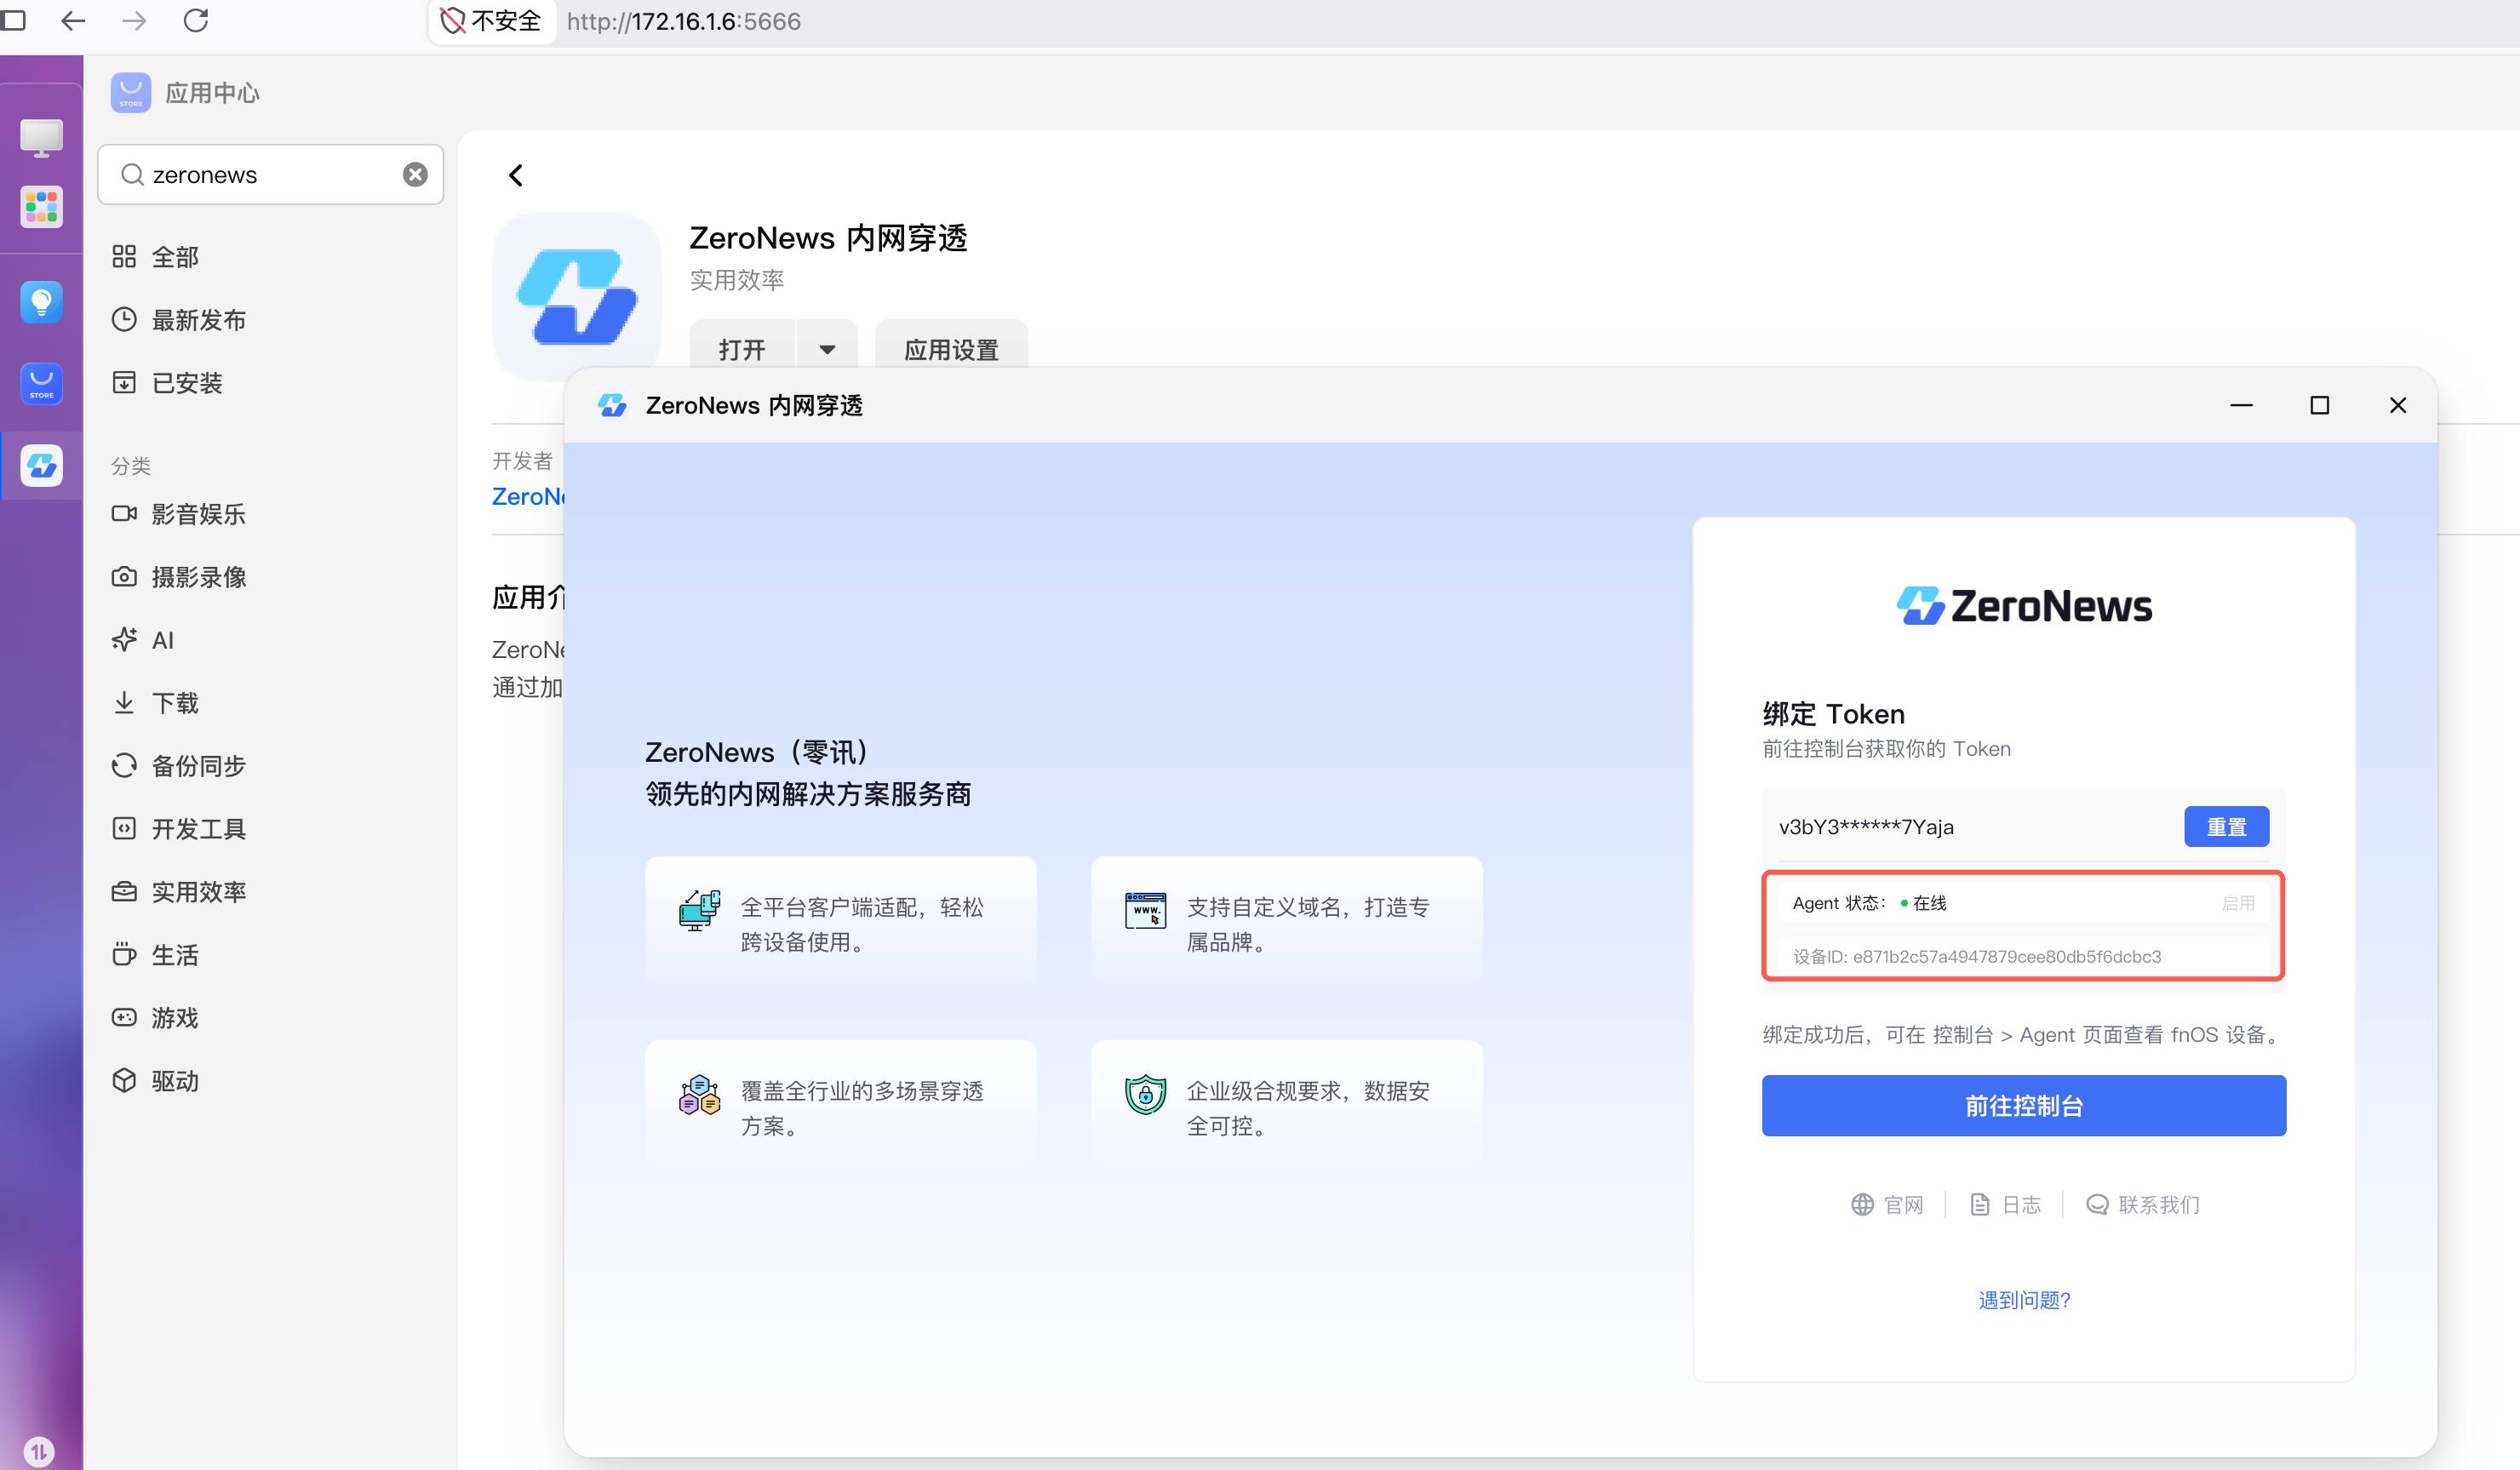
Task: Click the 绑定 Token heading
Action: coord(1834,714)
